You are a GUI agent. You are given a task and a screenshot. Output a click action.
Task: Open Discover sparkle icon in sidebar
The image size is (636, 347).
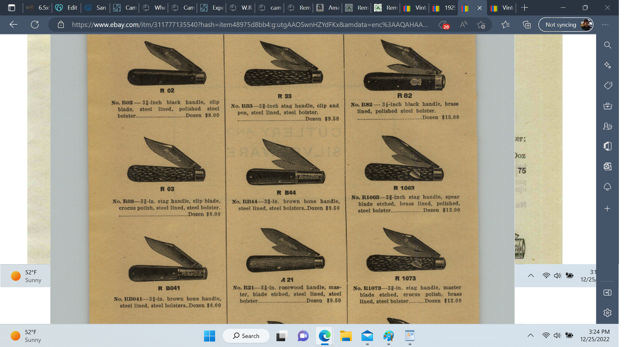coord(607,65)
